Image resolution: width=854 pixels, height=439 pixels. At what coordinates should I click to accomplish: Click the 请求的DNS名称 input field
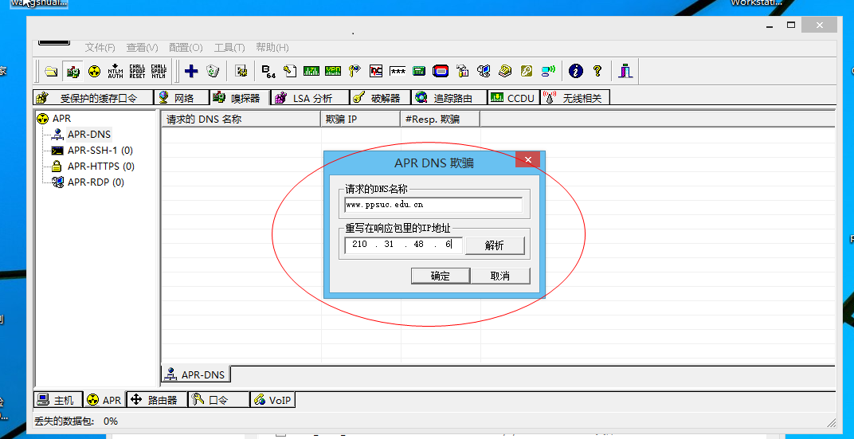[433, 205]
